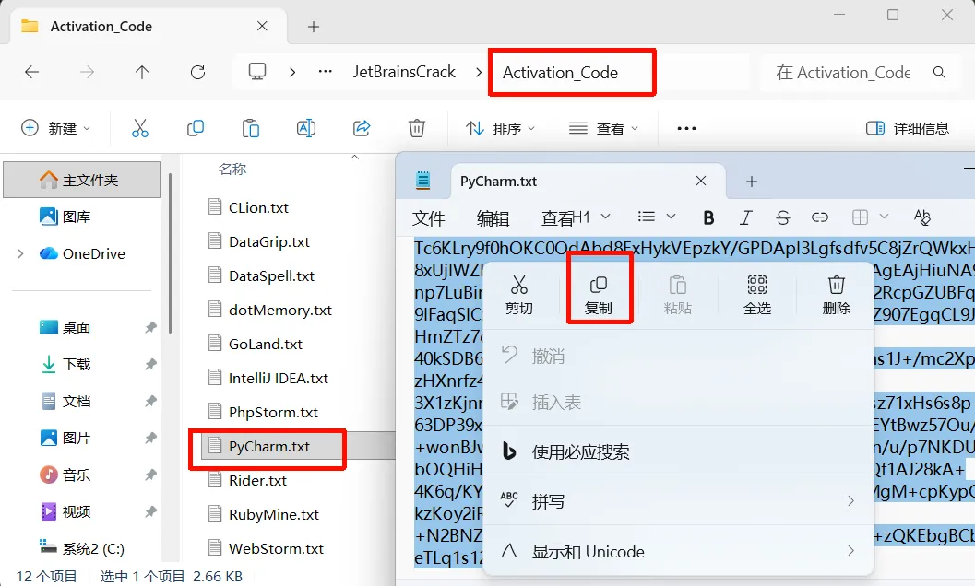Toggle Italic formatting in Notepad
975x586 pixels.
pyautogui.click(x=745, y=217)
